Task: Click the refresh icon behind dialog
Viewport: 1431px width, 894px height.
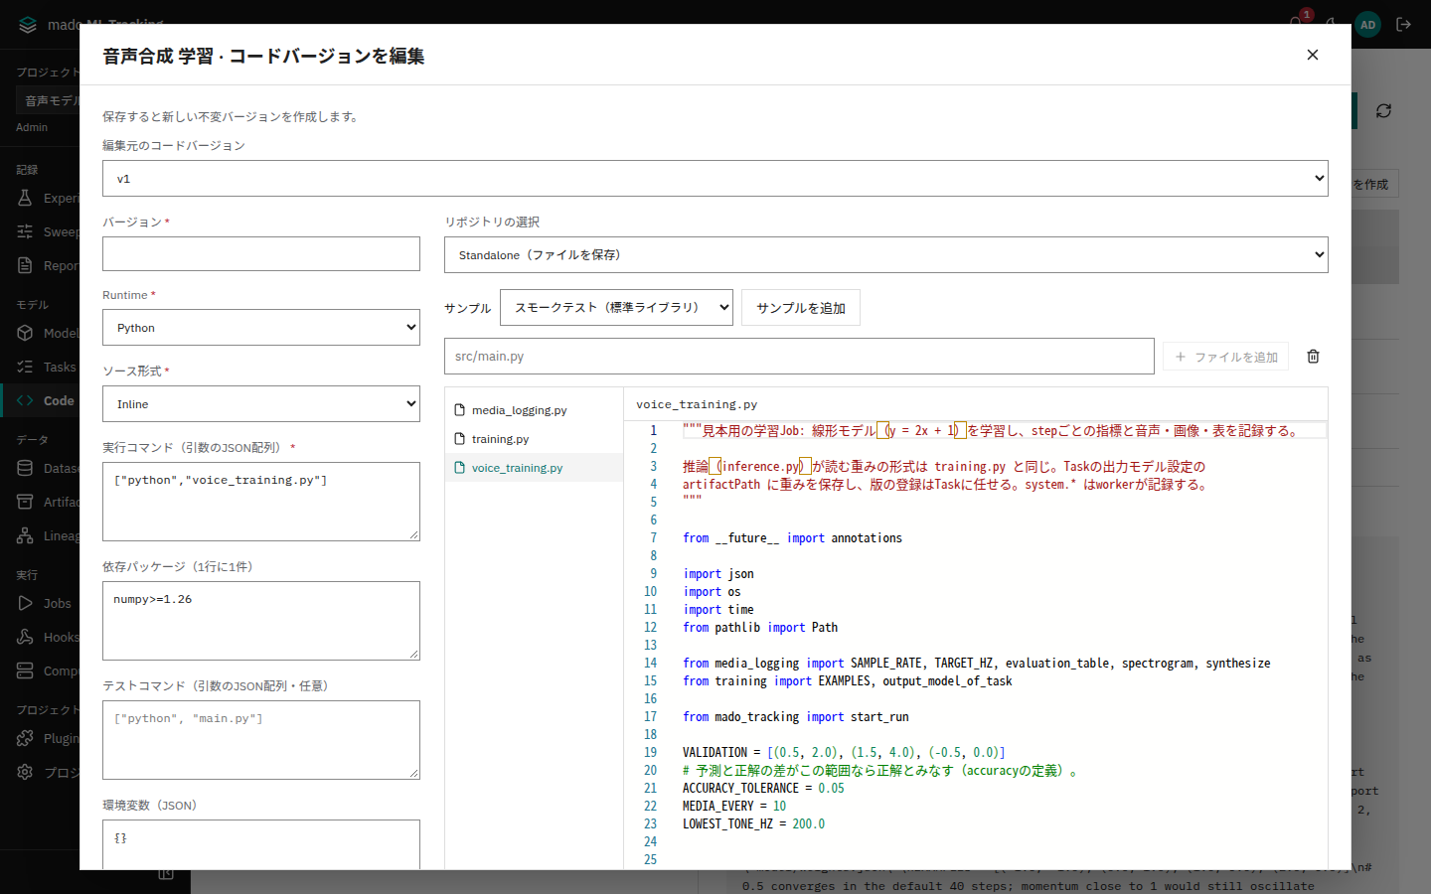Action: 1383,111
